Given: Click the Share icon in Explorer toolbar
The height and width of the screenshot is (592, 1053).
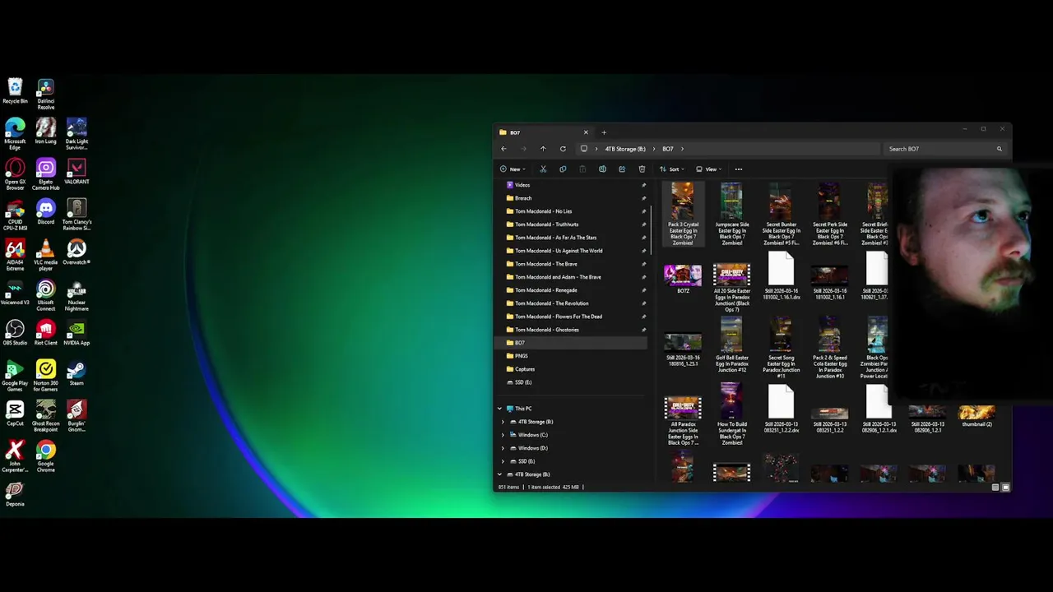Looking at the screenshot, I should pos(622,169).
